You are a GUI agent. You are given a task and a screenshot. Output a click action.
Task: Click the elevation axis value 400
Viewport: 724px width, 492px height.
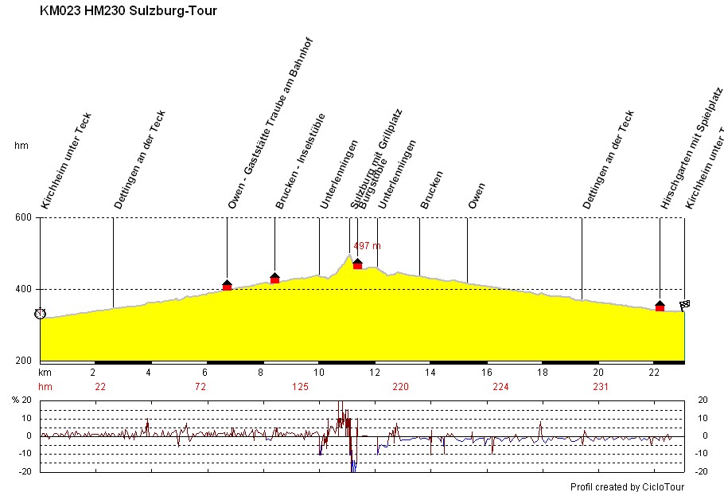point(24,289)
